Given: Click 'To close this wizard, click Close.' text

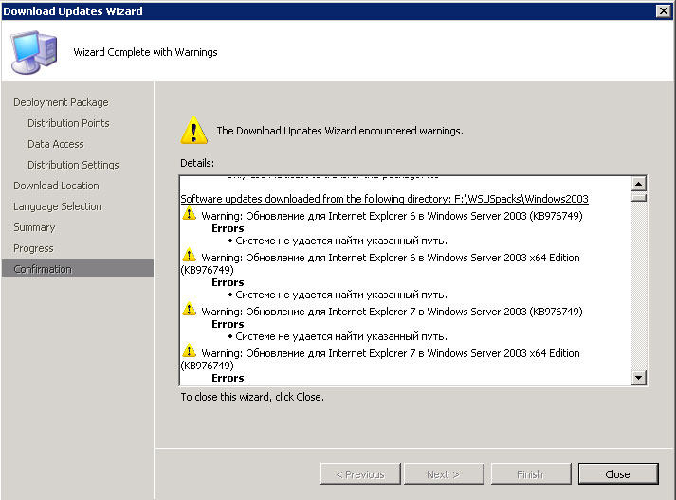Looking at the screenshot, I should point(252,397).
